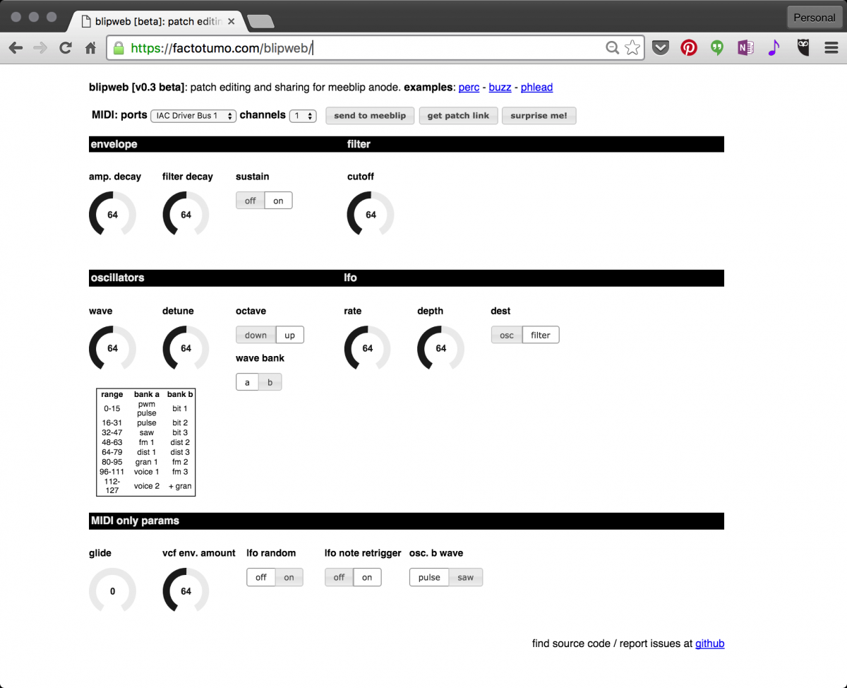Click the oscillator wave knob
The width and height of the screenshot is (847, 688).
112,348
